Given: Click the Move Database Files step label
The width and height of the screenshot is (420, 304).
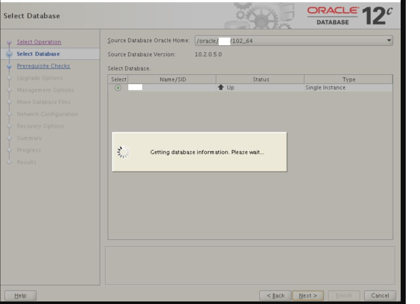Looking at the screenshot, I should [x=43, y=102].
